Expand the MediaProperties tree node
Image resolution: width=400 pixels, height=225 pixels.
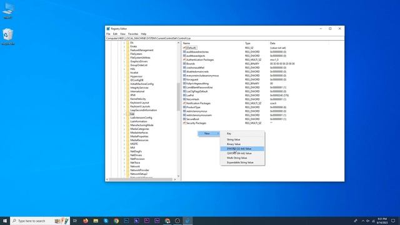click(124, 136)
